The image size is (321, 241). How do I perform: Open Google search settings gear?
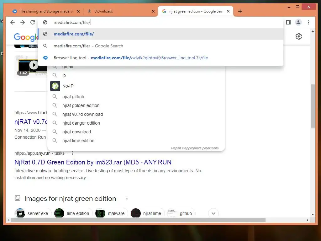click(x=298, y=36)
